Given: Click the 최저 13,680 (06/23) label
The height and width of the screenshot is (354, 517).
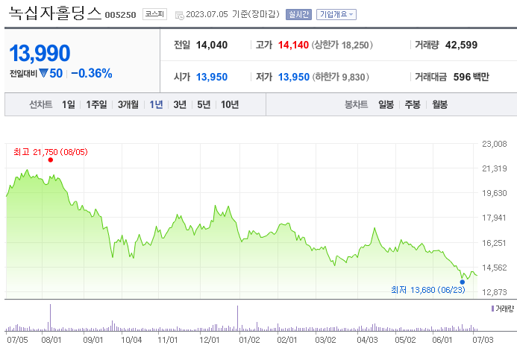Looking at the screenshot, I should coord(428,290).
